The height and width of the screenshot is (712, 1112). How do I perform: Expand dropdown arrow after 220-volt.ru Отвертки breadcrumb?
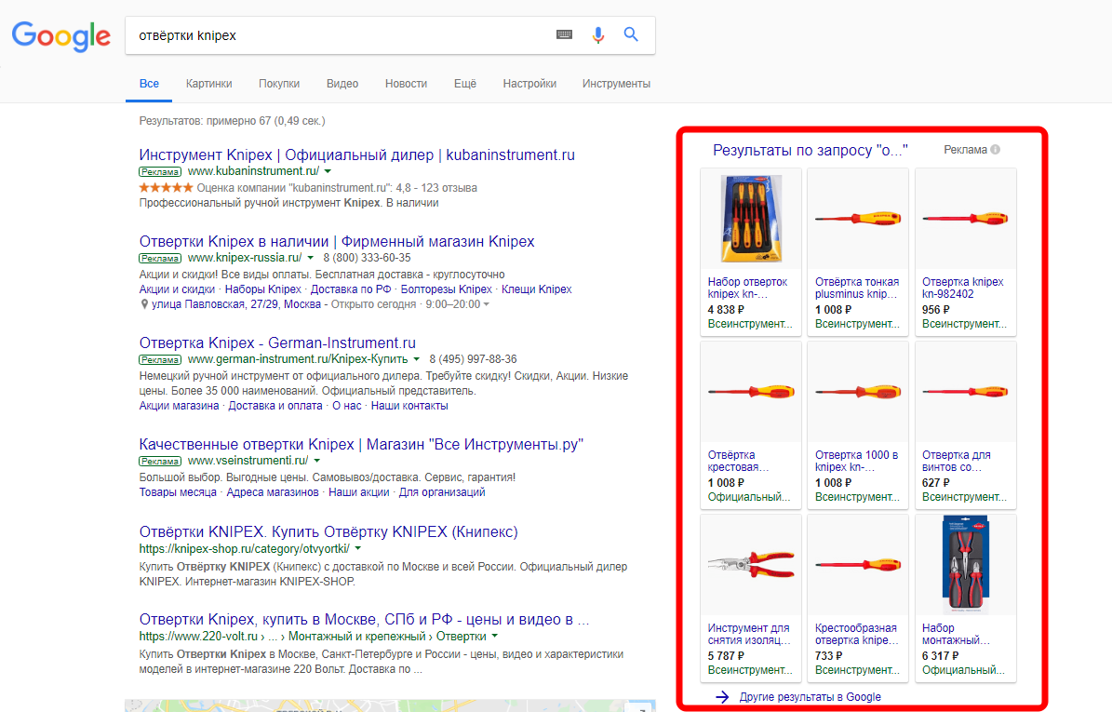pyautogui.click(x=494, y=636)
